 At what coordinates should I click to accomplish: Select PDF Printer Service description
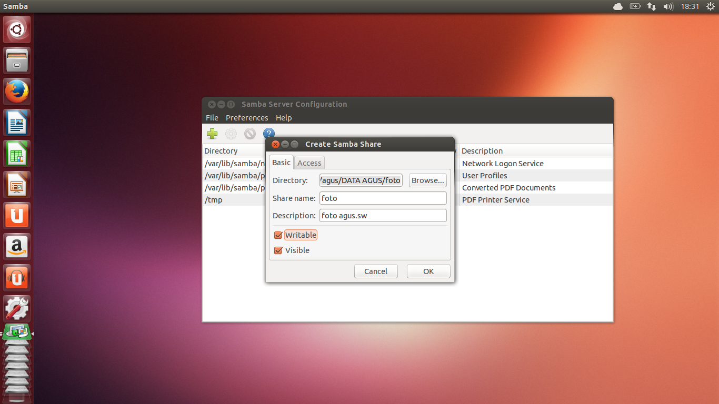click(x=496, y=200)
